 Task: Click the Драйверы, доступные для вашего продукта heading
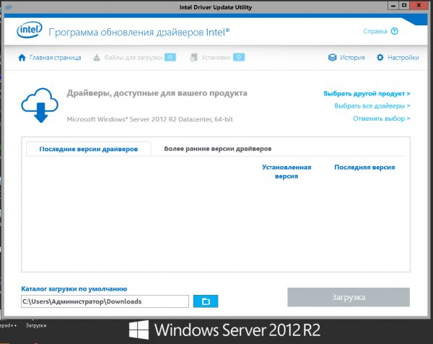[157, 93]
